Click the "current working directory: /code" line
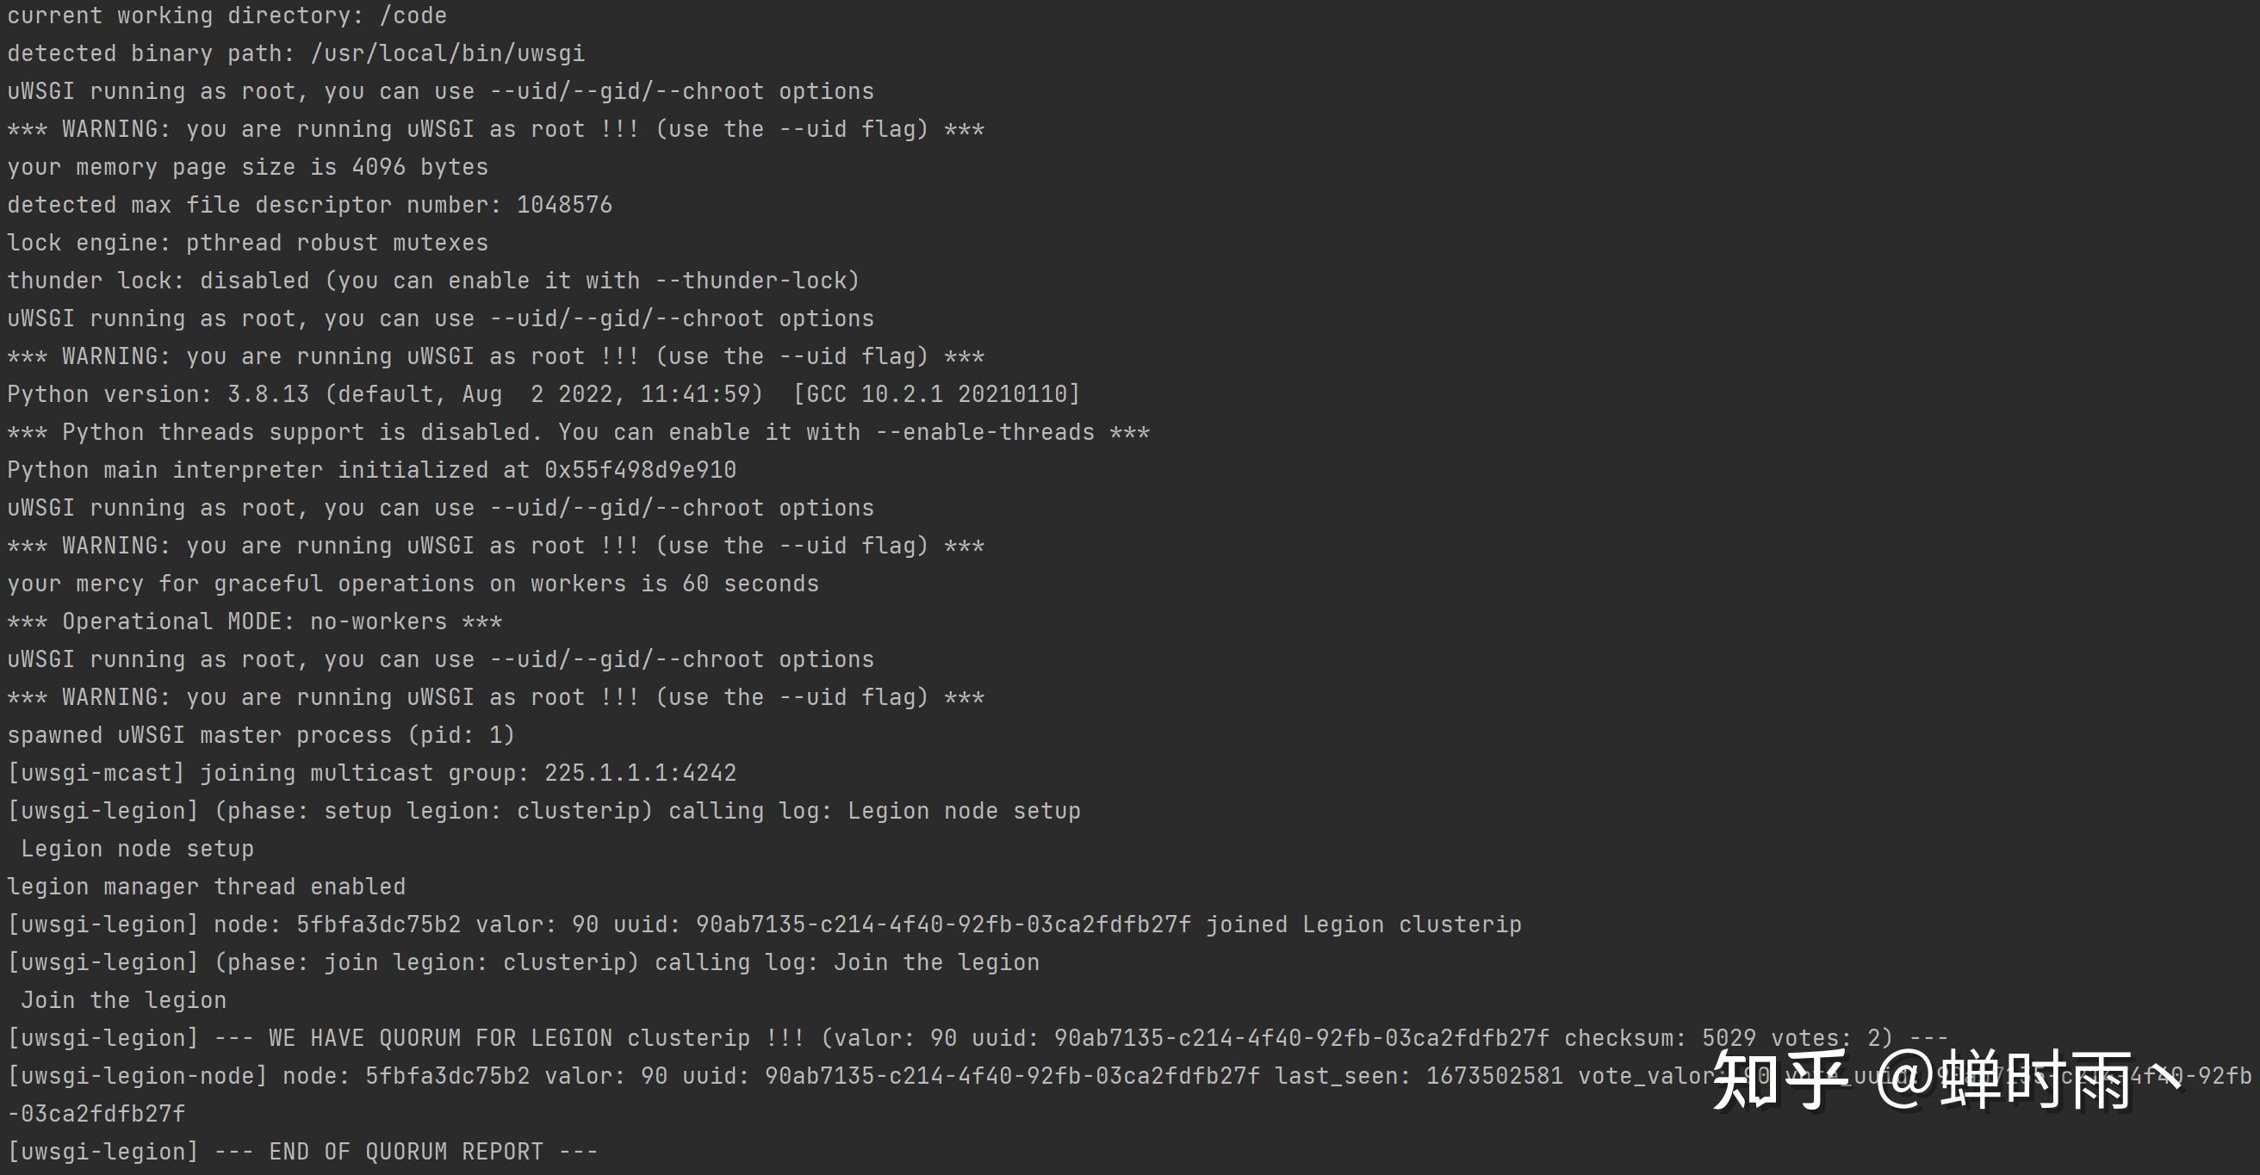 pyautogui.click(x=227, y=15)
